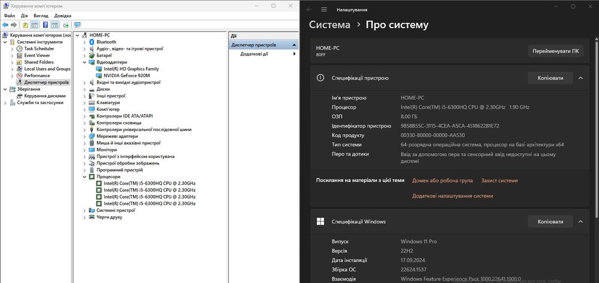Click the Перейменувати ПК button
Viewport: 599px width, 283px height.
click(556, 51)
